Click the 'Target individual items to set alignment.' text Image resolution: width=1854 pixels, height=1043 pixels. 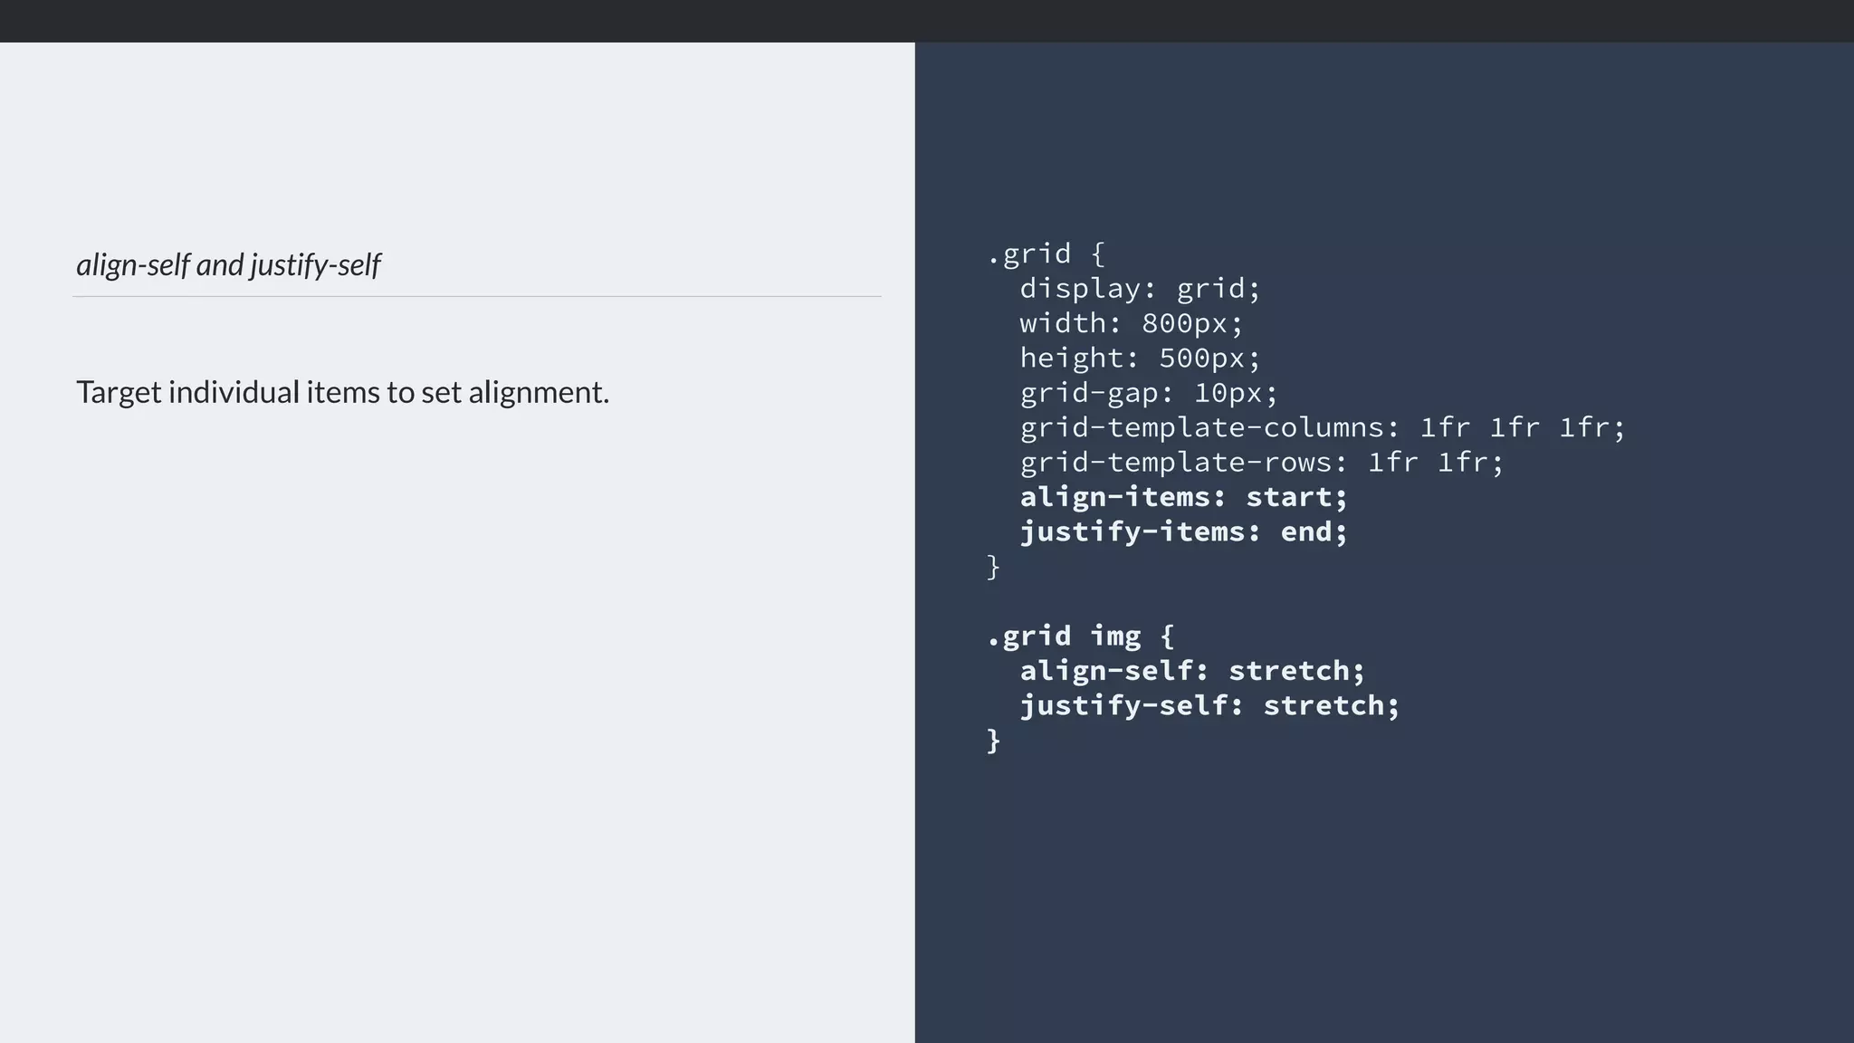click(x=342, y=392)
